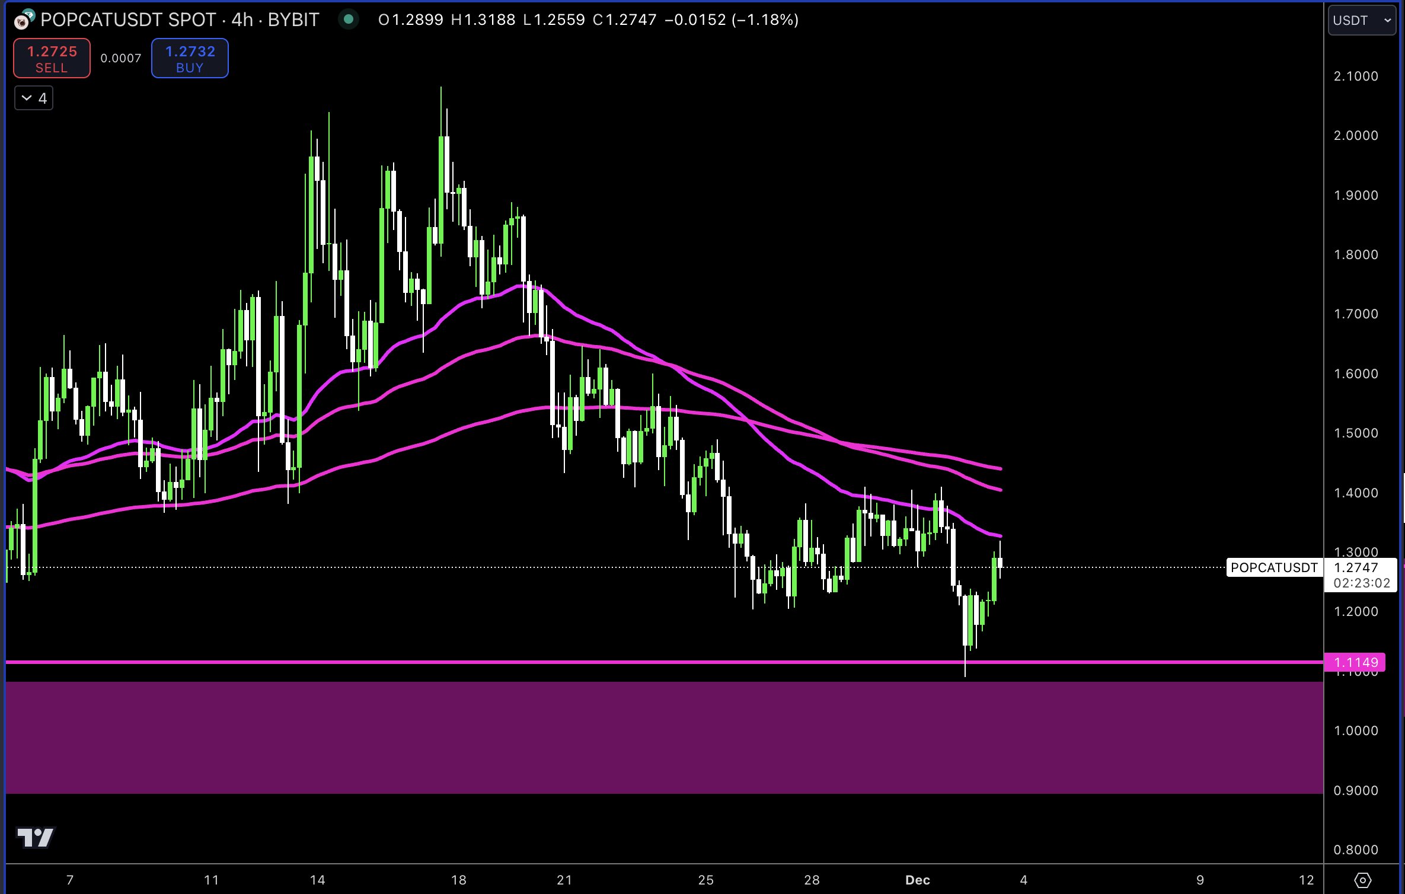Click the 2.1000 price axis label
Viewport: 1405px width, 894px height.
coord(1356,76)
